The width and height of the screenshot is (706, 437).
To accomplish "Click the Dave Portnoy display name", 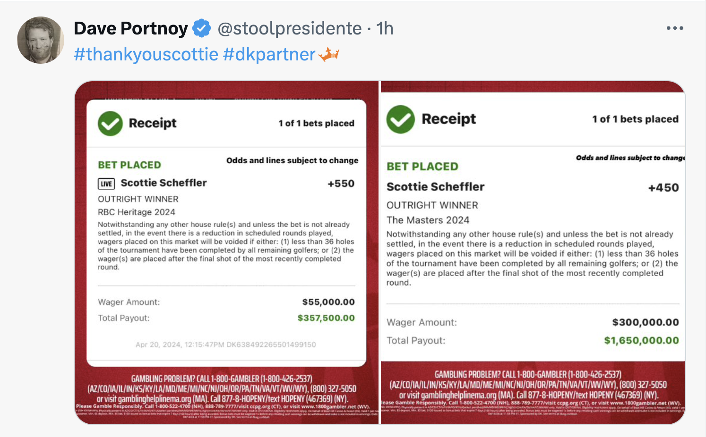I will tap(131, 29).
